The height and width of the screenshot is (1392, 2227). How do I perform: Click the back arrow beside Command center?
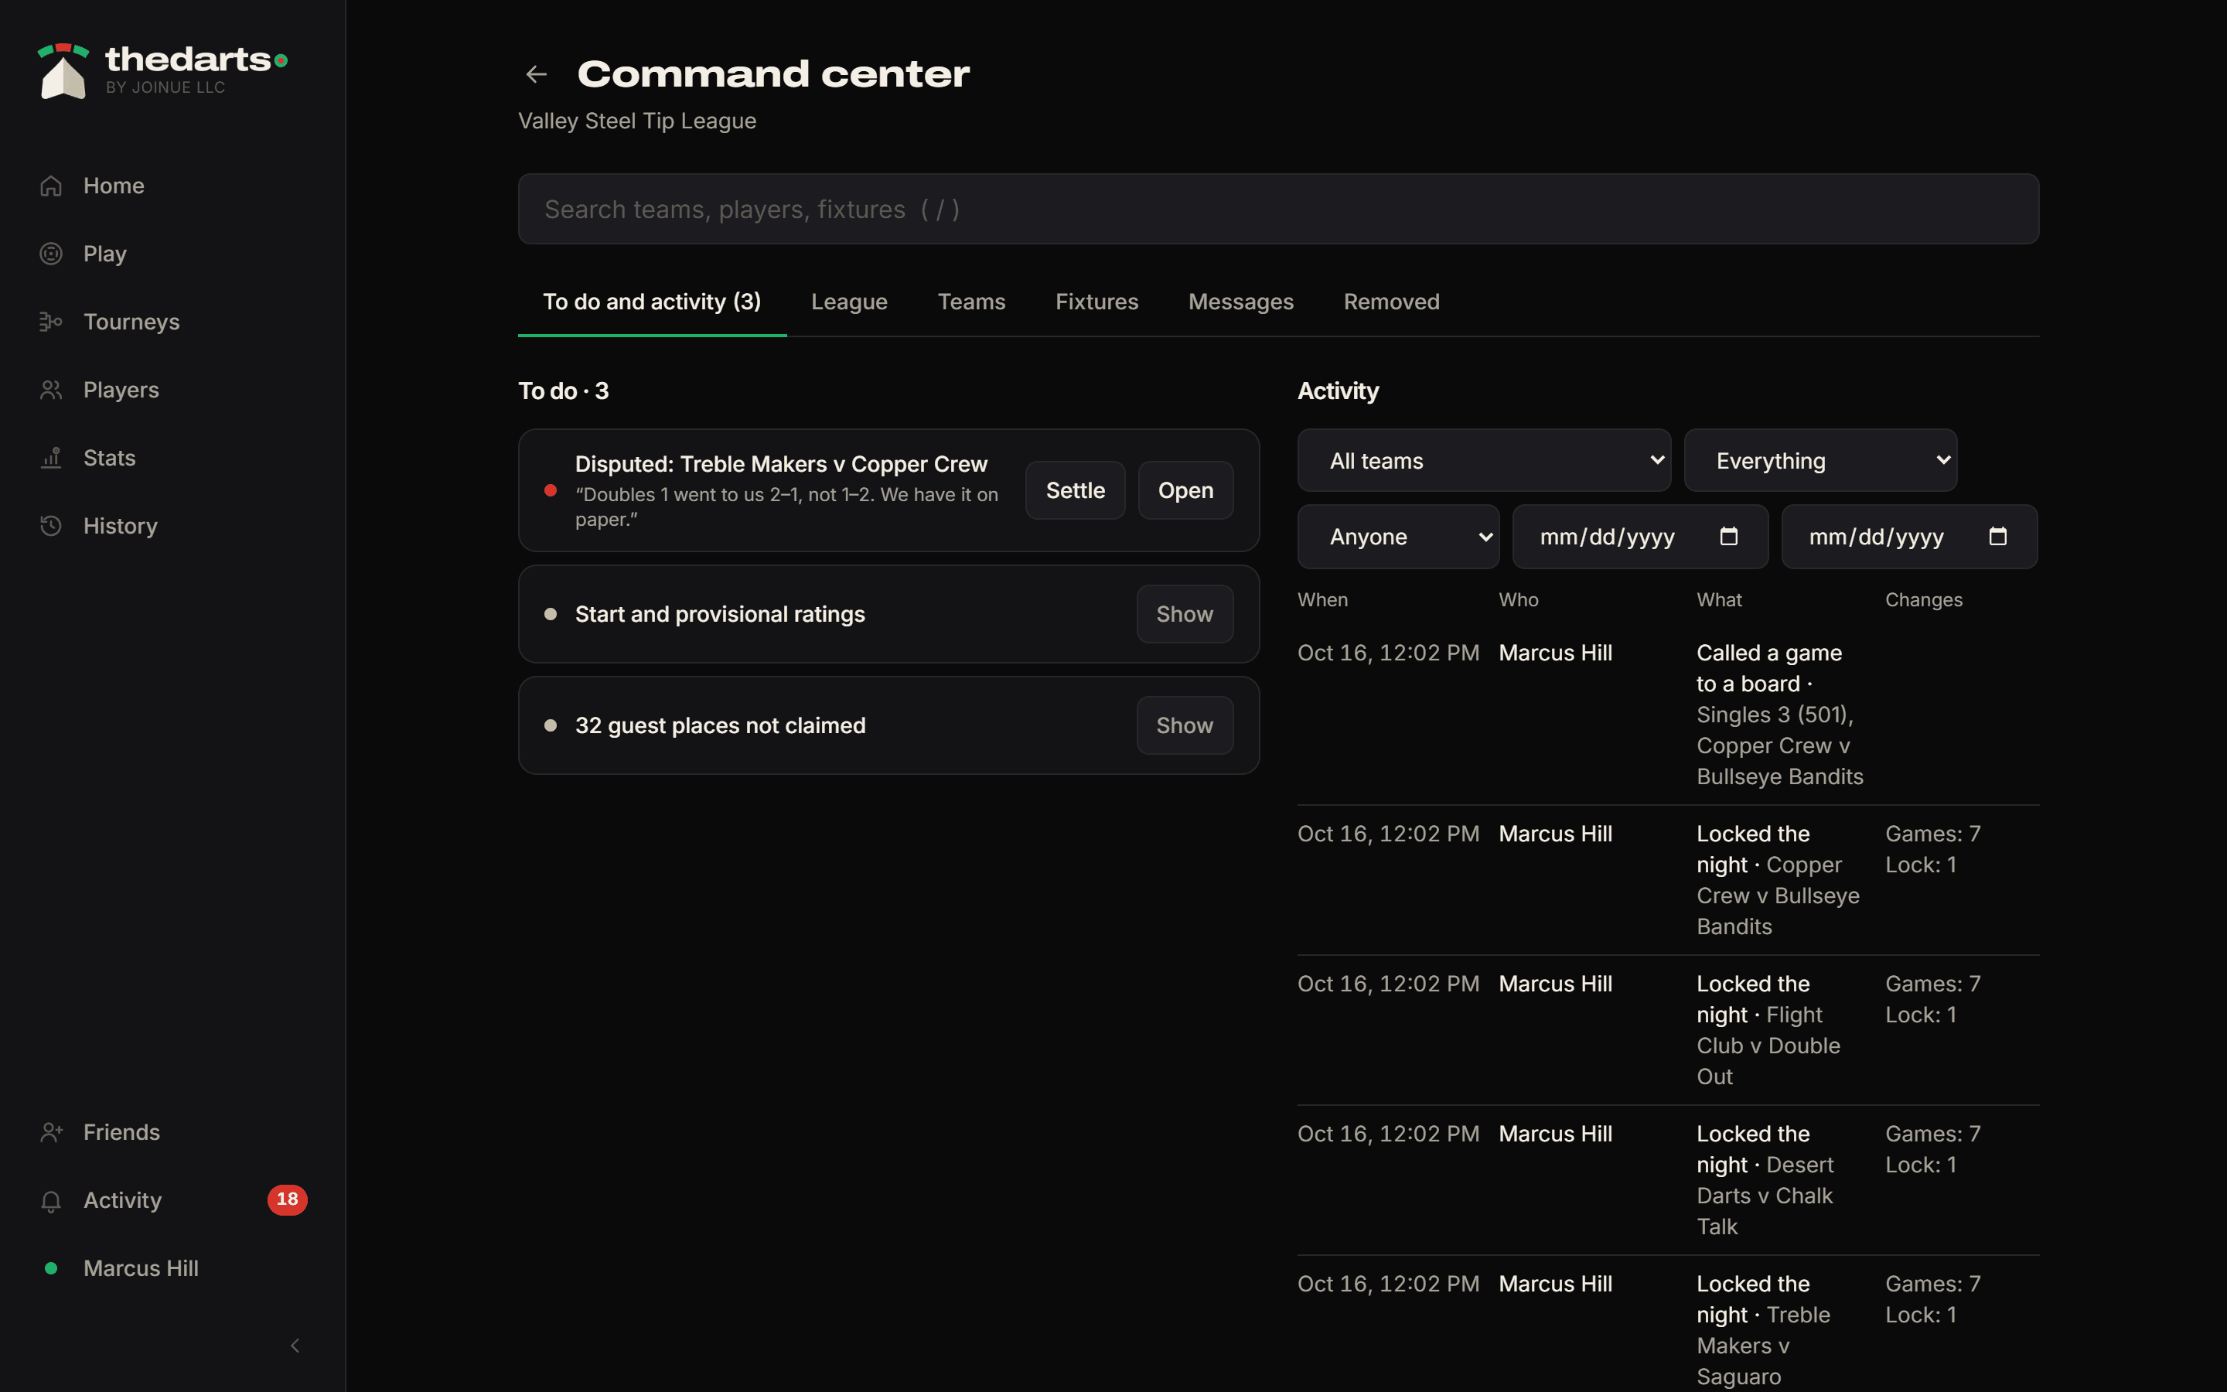coord(537,74)
